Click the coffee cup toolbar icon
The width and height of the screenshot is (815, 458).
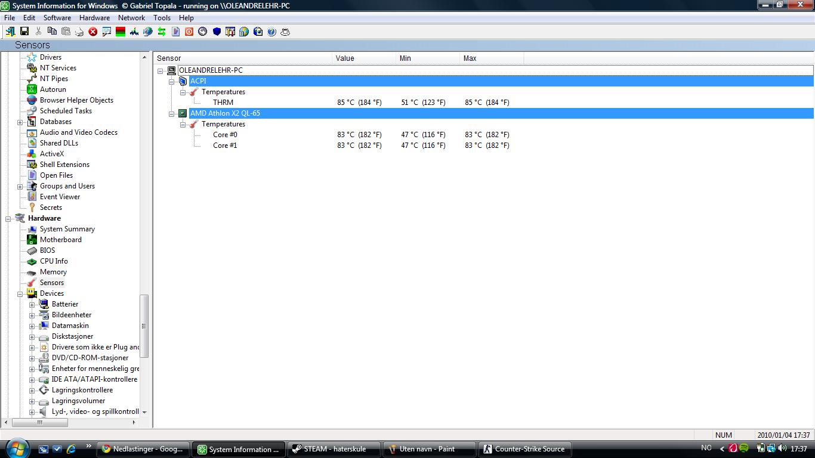pyautogui.click(x=285, y=32)
